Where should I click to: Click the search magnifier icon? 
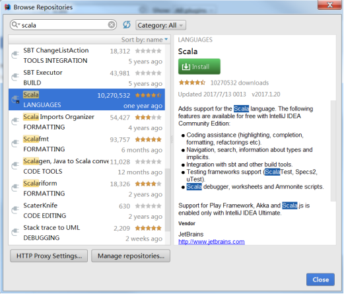click(15, 24)
